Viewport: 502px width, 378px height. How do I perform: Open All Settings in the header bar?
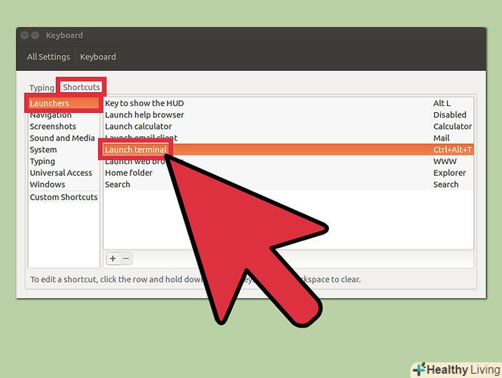pos(48,57)
